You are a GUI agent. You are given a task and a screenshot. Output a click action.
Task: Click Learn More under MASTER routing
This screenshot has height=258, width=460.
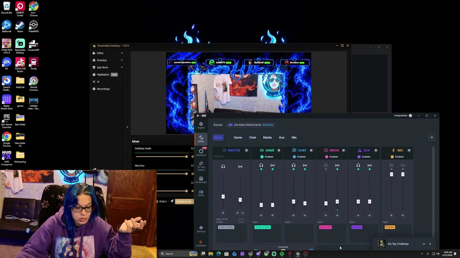tap(241, 220)
